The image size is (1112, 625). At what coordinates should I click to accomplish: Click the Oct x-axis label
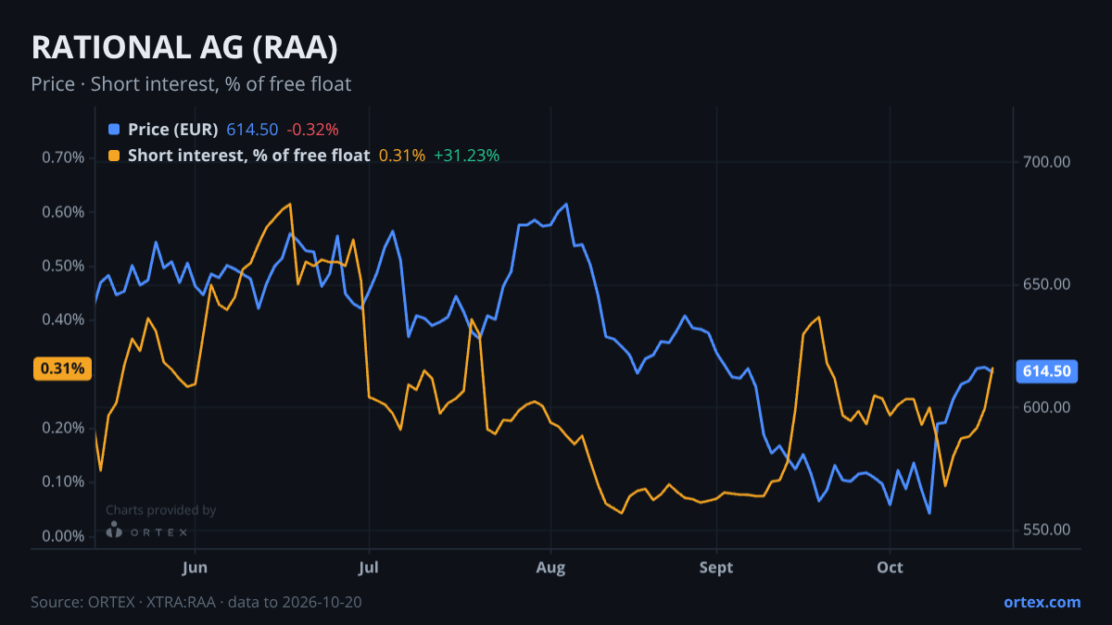890,566
